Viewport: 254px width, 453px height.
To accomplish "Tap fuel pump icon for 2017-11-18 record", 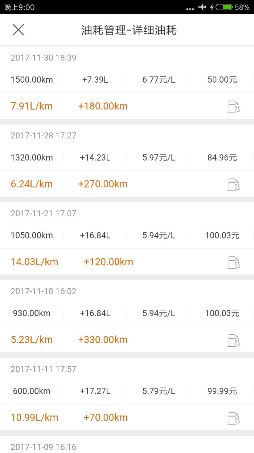I will [x=234, y=340].
